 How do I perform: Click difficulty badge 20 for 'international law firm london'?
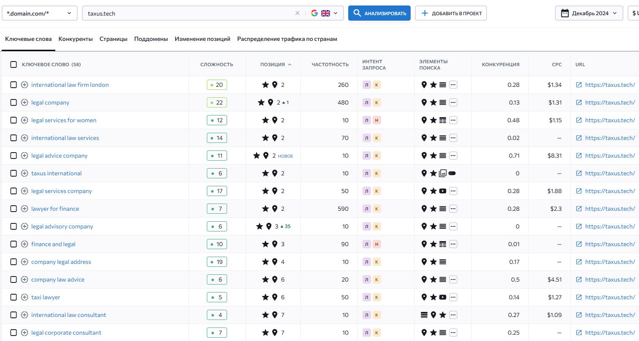[x=217, y=85]
